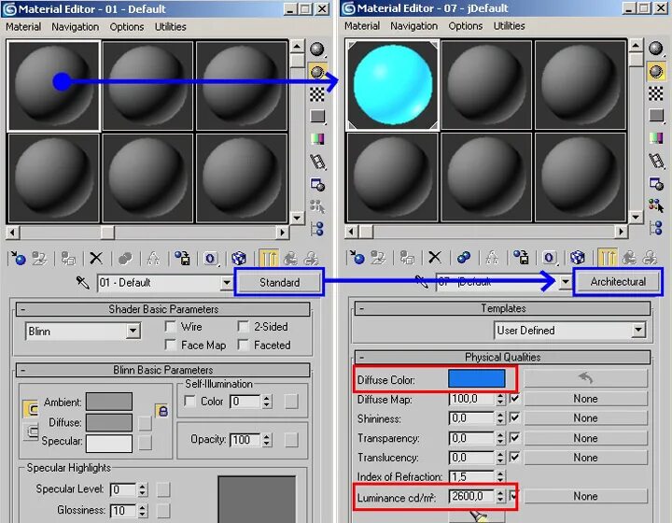Viewport: 672px width, 523px height.
Task: Toggle the Transparency map checkbox
Action: [514, 438]
